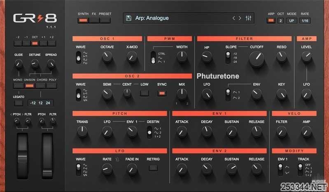Click the LFO tempo sync metronome icon
This screenshot has height=192, width=329.
tap(117, 159)
